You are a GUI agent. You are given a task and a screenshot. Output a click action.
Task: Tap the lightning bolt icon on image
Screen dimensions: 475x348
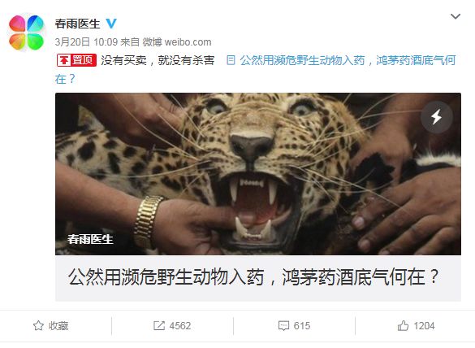pyautogui.click(x=437, y=117)
